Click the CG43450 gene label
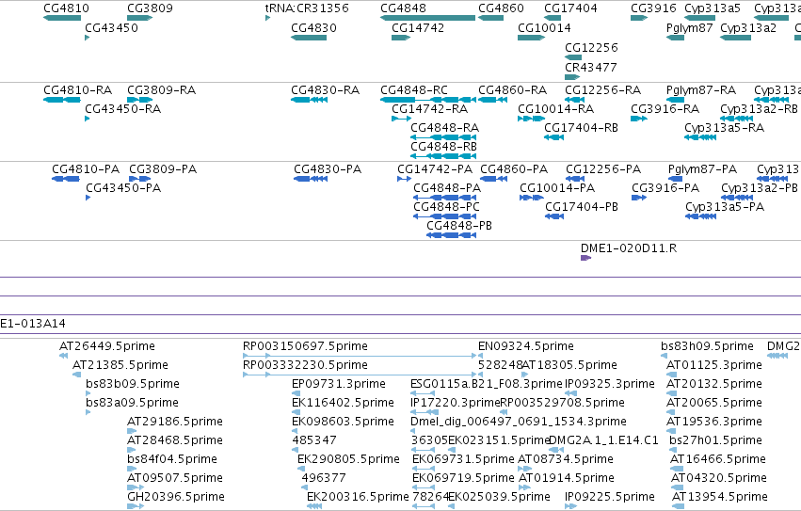The height and width of the screenshot is (511, 801). (x=111, y=27)
